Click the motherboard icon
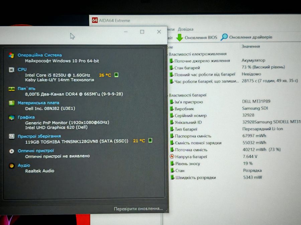This screenshot has height=225, width=301. pos(11,103)
